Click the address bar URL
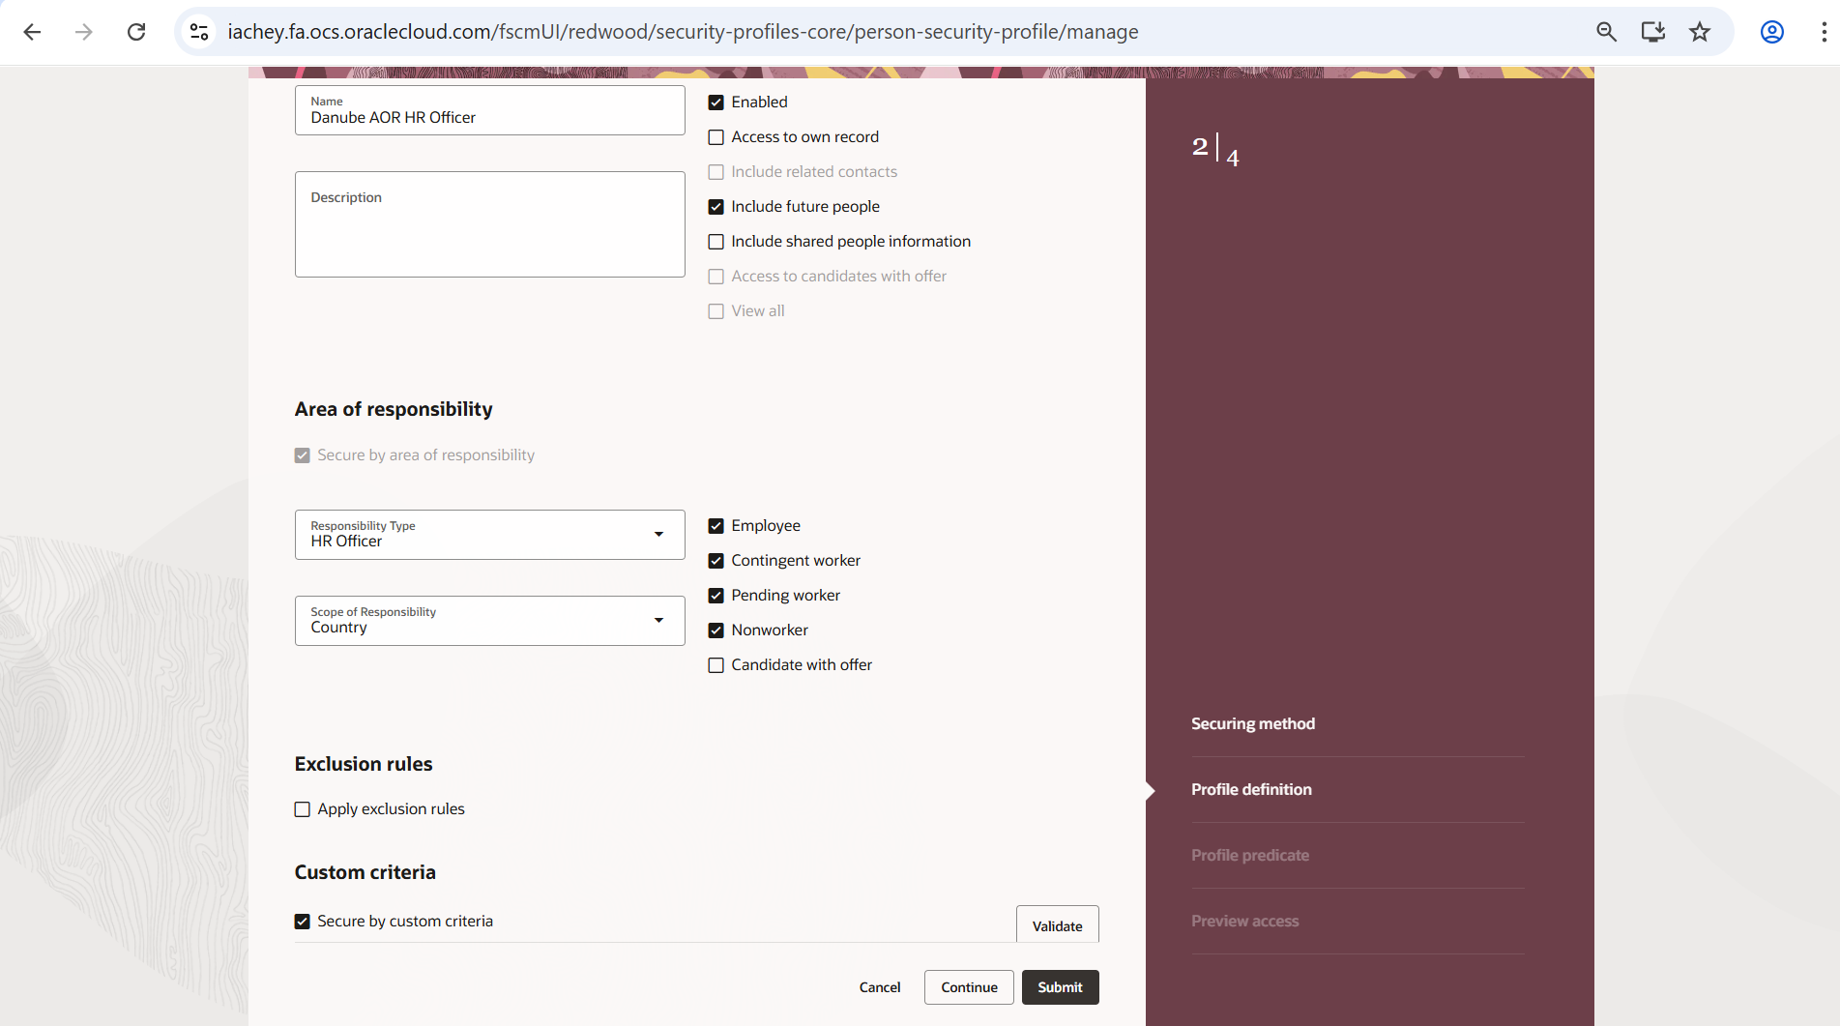This screenshot has height=1026, width=1840. click(683, 32)
